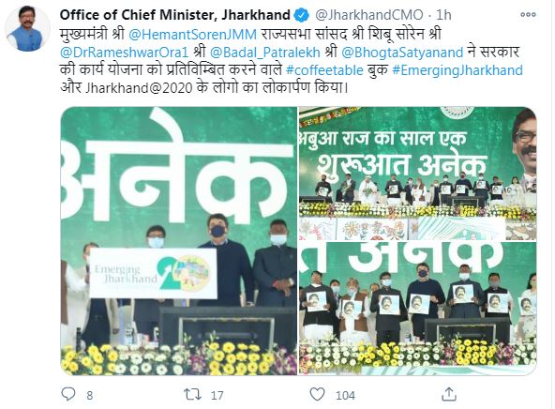Select the #EmergingJharkhand hashtag
Viewport: 555px width, 409px height.
pyautogui.click(x=457, y=69)
